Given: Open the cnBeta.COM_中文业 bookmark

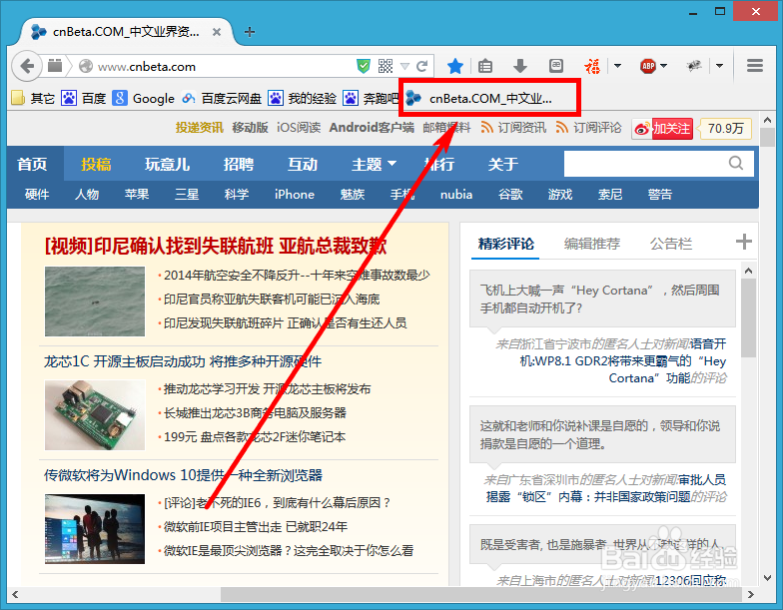Looking at the screenshot, I should 479,98.
